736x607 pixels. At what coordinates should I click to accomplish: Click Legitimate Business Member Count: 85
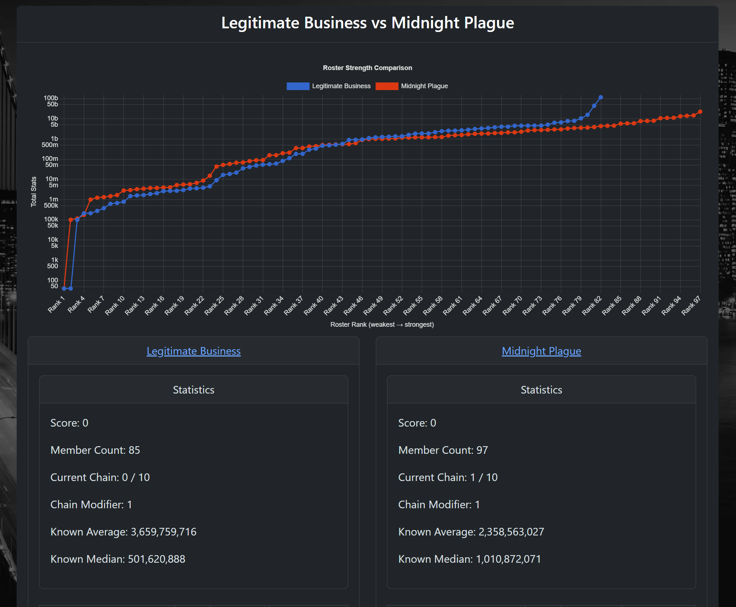coord(95,450)
